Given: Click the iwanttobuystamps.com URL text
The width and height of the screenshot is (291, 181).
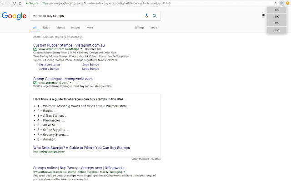Looking at the screenshot, I should 49,152.
